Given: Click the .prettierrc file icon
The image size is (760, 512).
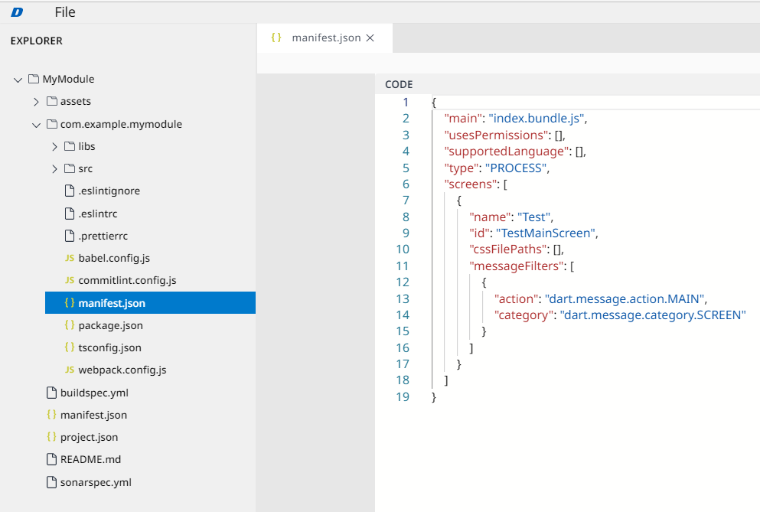Looking at the screenshot, I should pos(70,236).
